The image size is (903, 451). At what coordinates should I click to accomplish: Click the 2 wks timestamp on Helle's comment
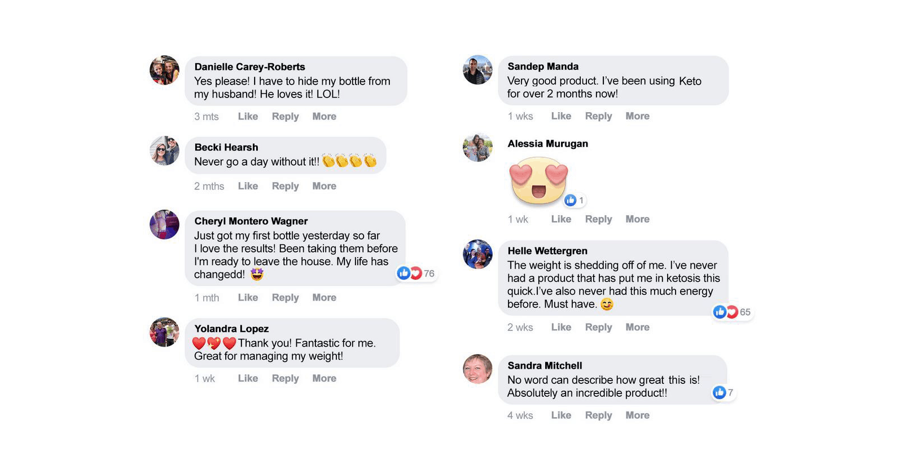pos(520,327)
